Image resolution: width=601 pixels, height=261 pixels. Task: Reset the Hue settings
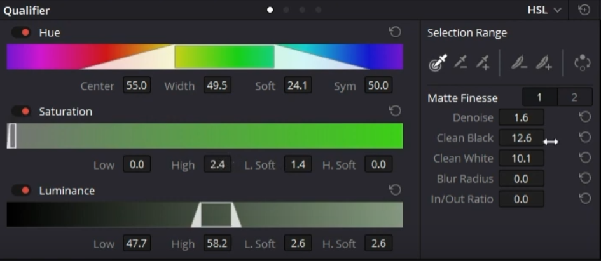coord(395,32)
